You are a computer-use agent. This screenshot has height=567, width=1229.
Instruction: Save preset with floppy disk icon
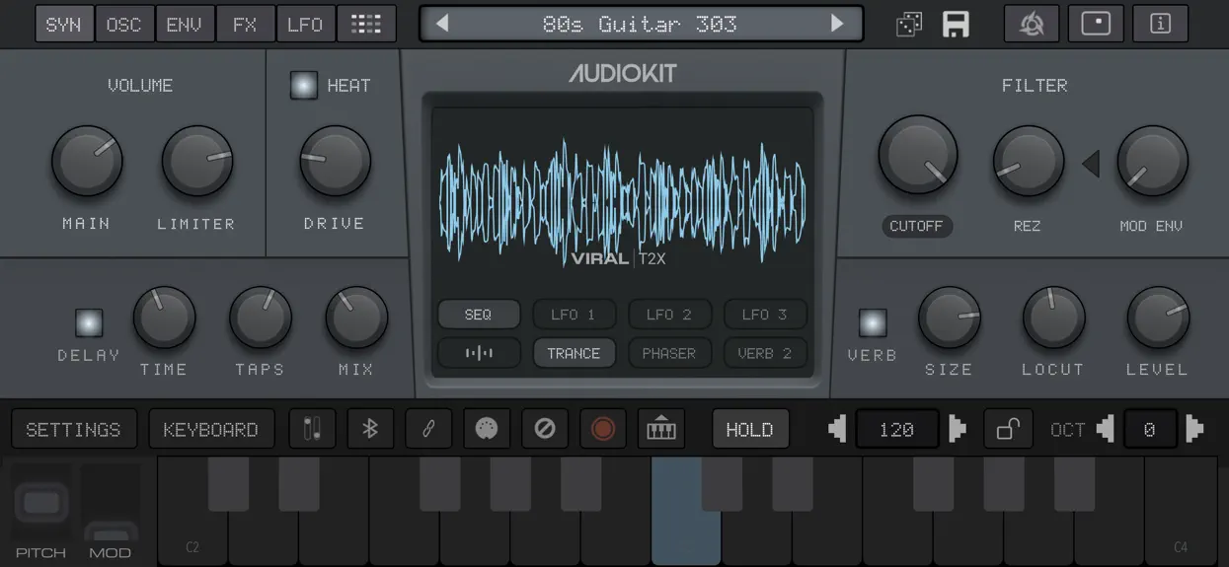[956, 25]
